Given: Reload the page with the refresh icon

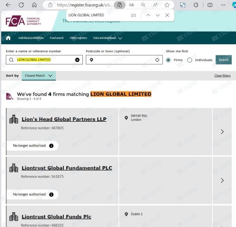Looking at the screenshot, I should point(21,5).
